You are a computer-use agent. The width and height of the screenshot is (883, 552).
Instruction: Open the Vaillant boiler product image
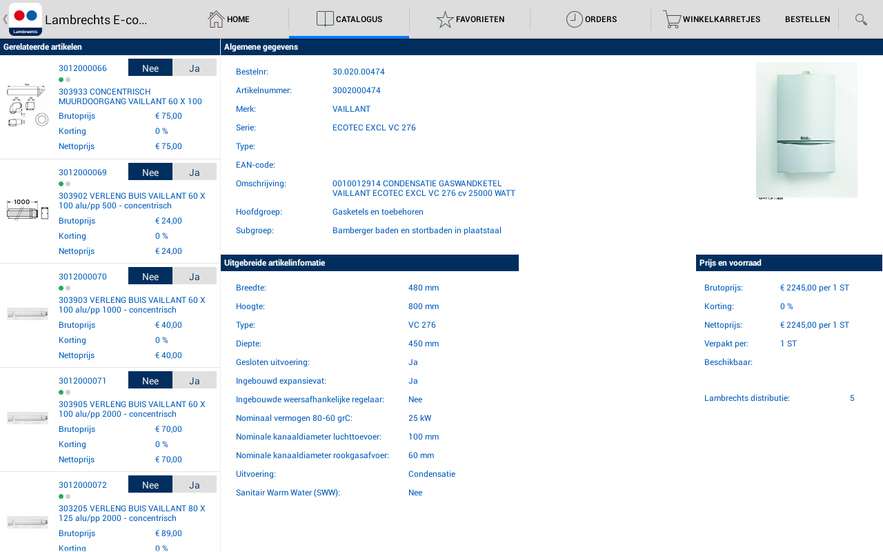tap(806, 130)
